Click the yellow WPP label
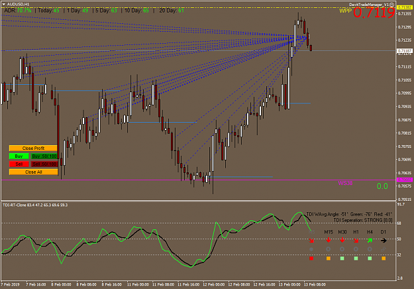Image resolution: width=414 pixels, height=289 pixels. (345, 11)
